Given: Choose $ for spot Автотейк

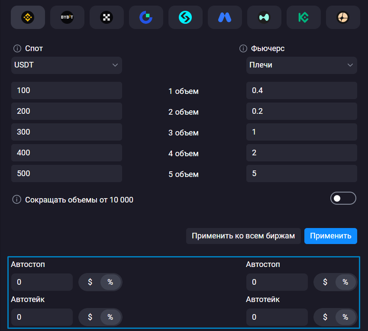Looking at the screenshot, I should click(90, 317).
